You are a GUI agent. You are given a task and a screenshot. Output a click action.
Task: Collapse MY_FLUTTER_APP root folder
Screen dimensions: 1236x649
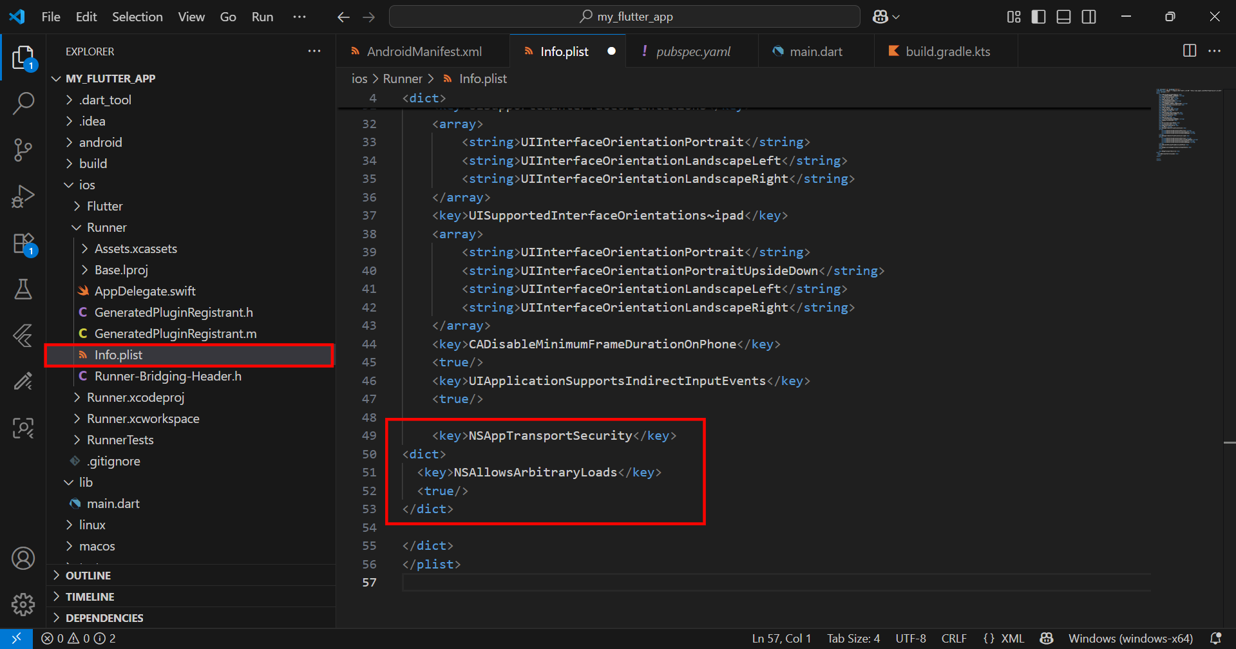tap(191, 79)
